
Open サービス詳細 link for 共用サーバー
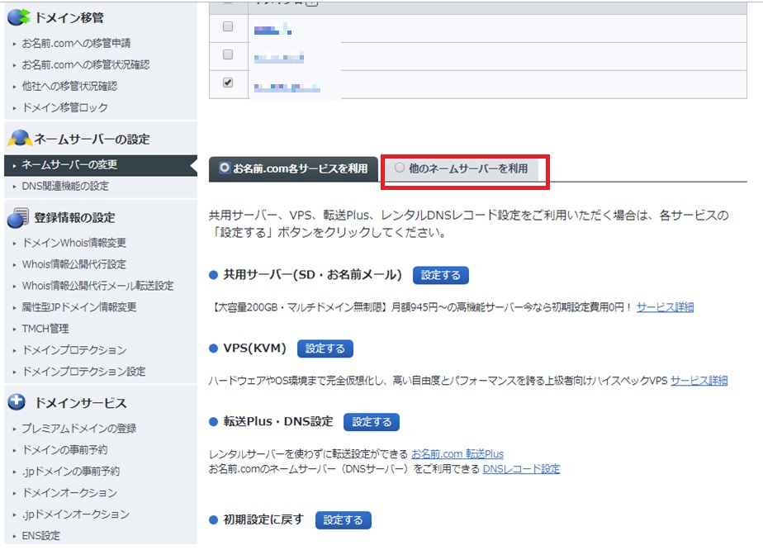(666, 307)
